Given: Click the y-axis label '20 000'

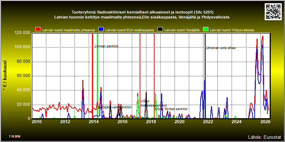Looking at the screenshot, I should click(x=23, y=104).
